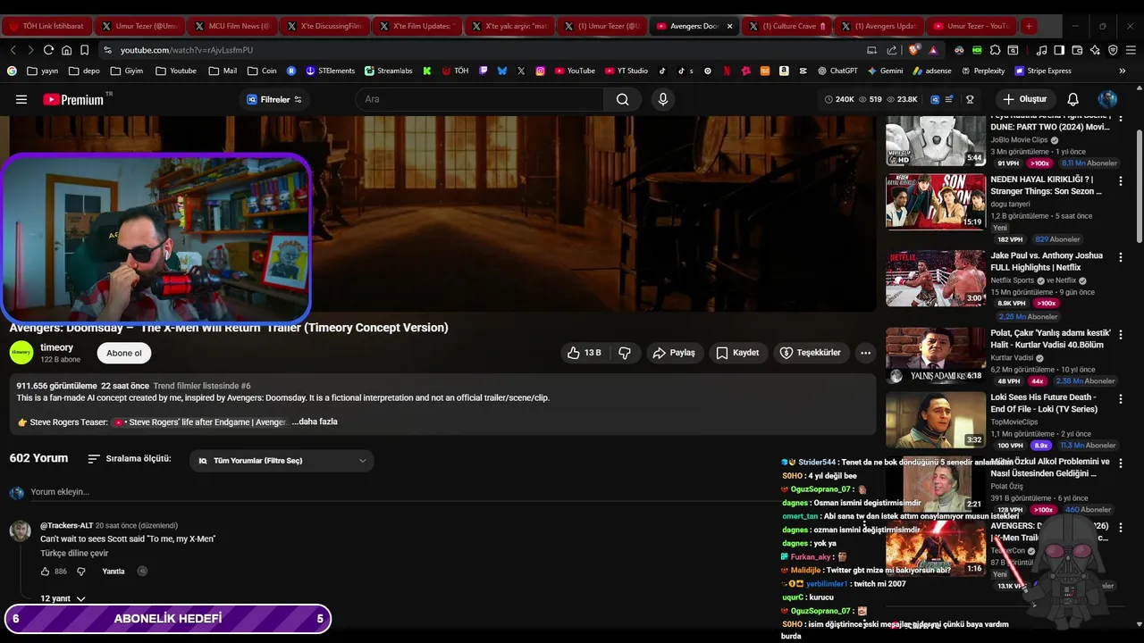Open Instagram bookmark icon
The image size is (1144, 643).
[x=541, y=71]
